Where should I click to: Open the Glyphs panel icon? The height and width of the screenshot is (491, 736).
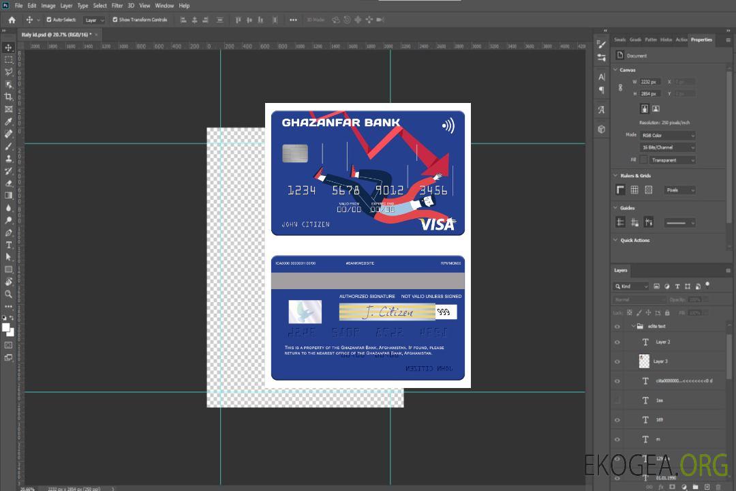pyautogui.click(x=602, y=110)
